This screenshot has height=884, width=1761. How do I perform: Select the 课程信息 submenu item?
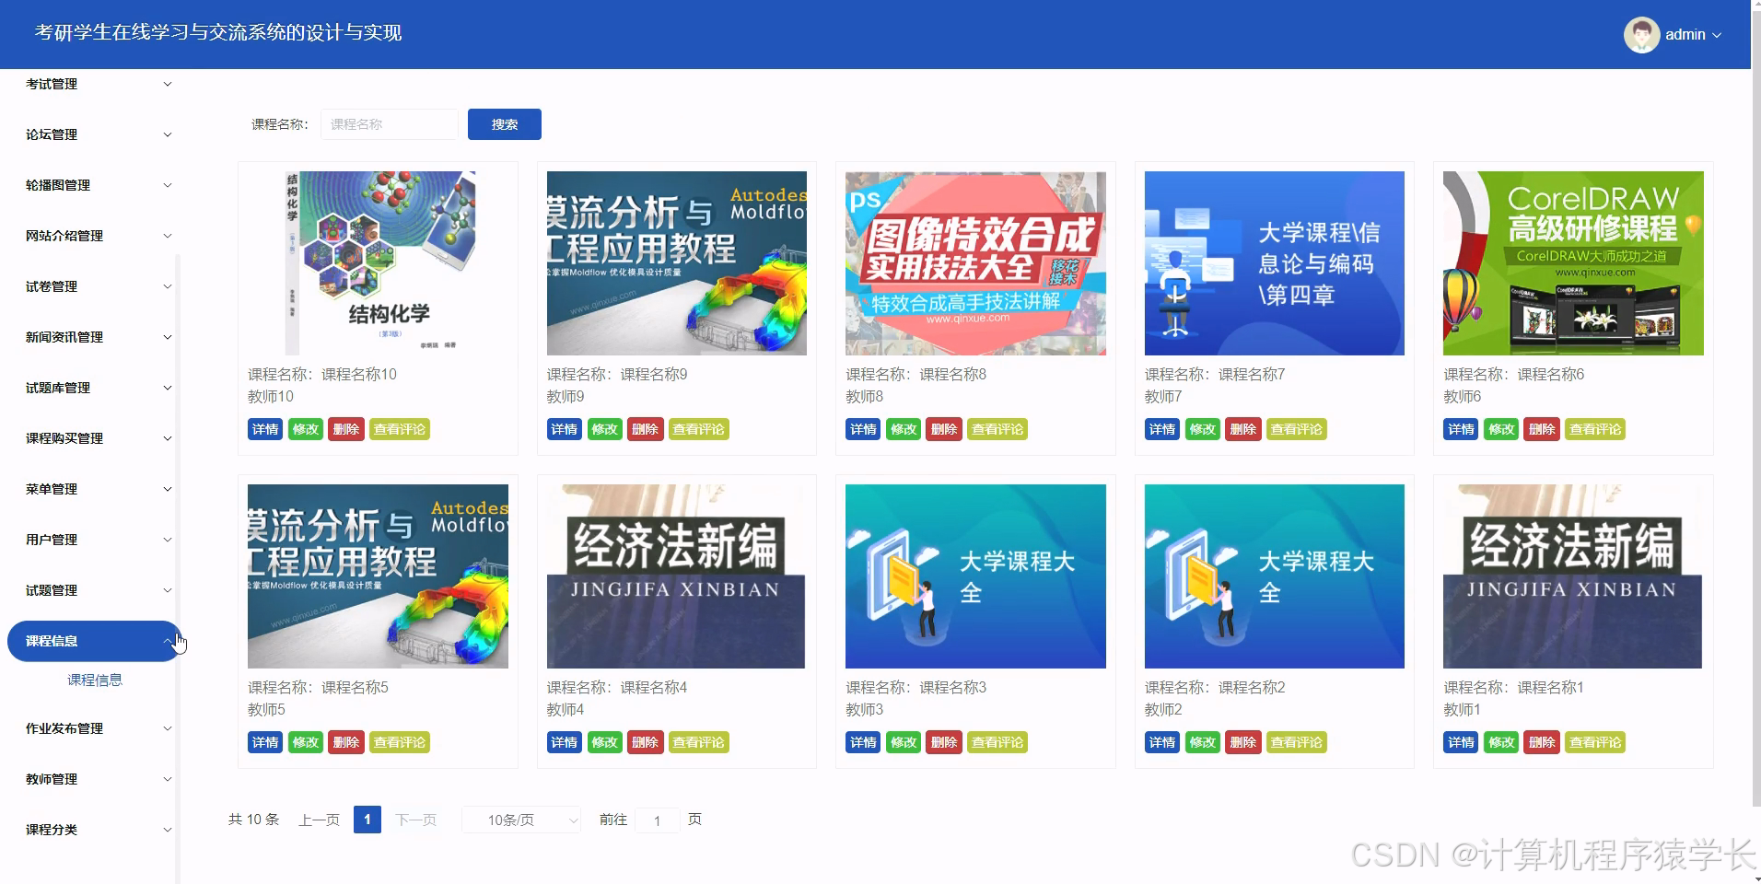[96, 680]
